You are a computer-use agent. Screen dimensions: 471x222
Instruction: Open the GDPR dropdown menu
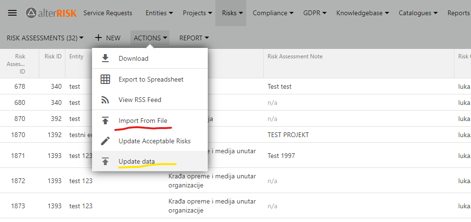[315, 13]
